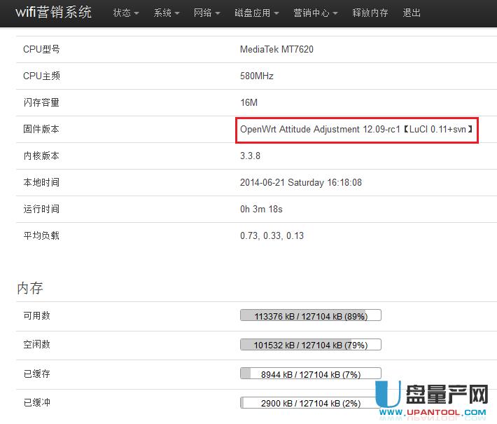Click the 平均负载 label
Screen dimensions: 497x424
click(x=41, y=235)
